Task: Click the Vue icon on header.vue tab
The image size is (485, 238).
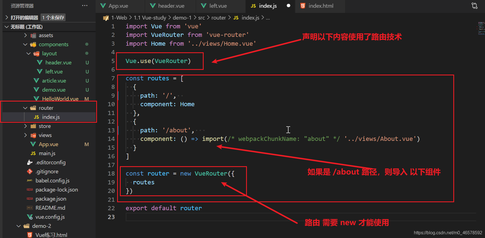Action: [153, 6]
